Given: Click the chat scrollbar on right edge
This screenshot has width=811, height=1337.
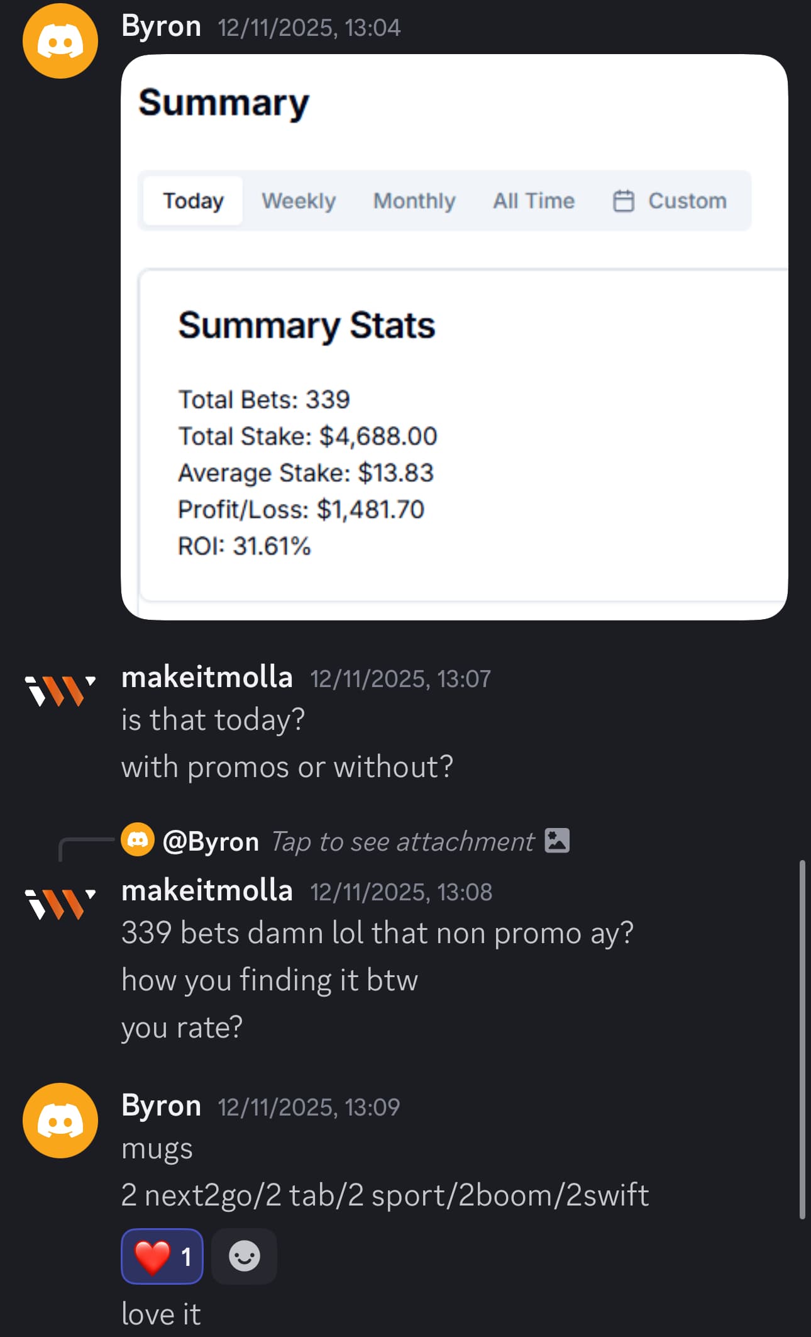Looking at the screenshot, I should [802, 1038].
